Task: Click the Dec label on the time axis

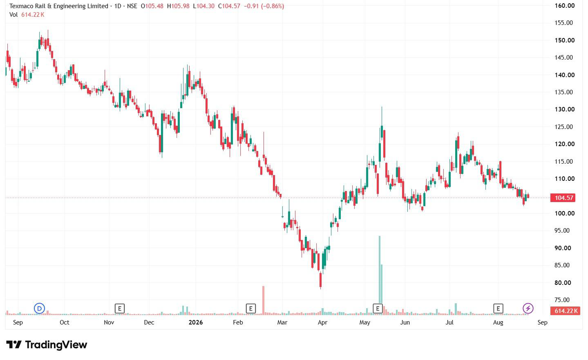Action: pyautogui.click(x=149, y=322)
